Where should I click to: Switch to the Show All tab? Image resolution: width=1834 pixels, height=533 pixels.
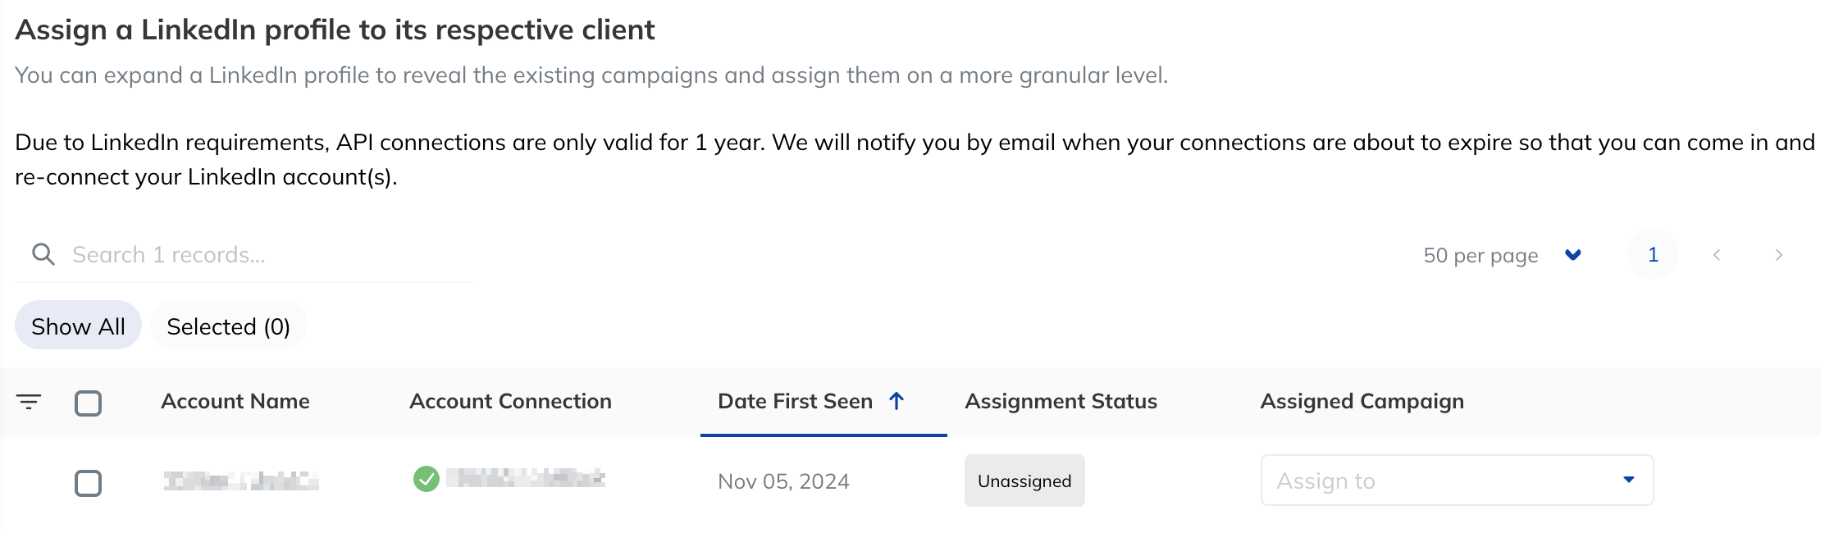78,326
